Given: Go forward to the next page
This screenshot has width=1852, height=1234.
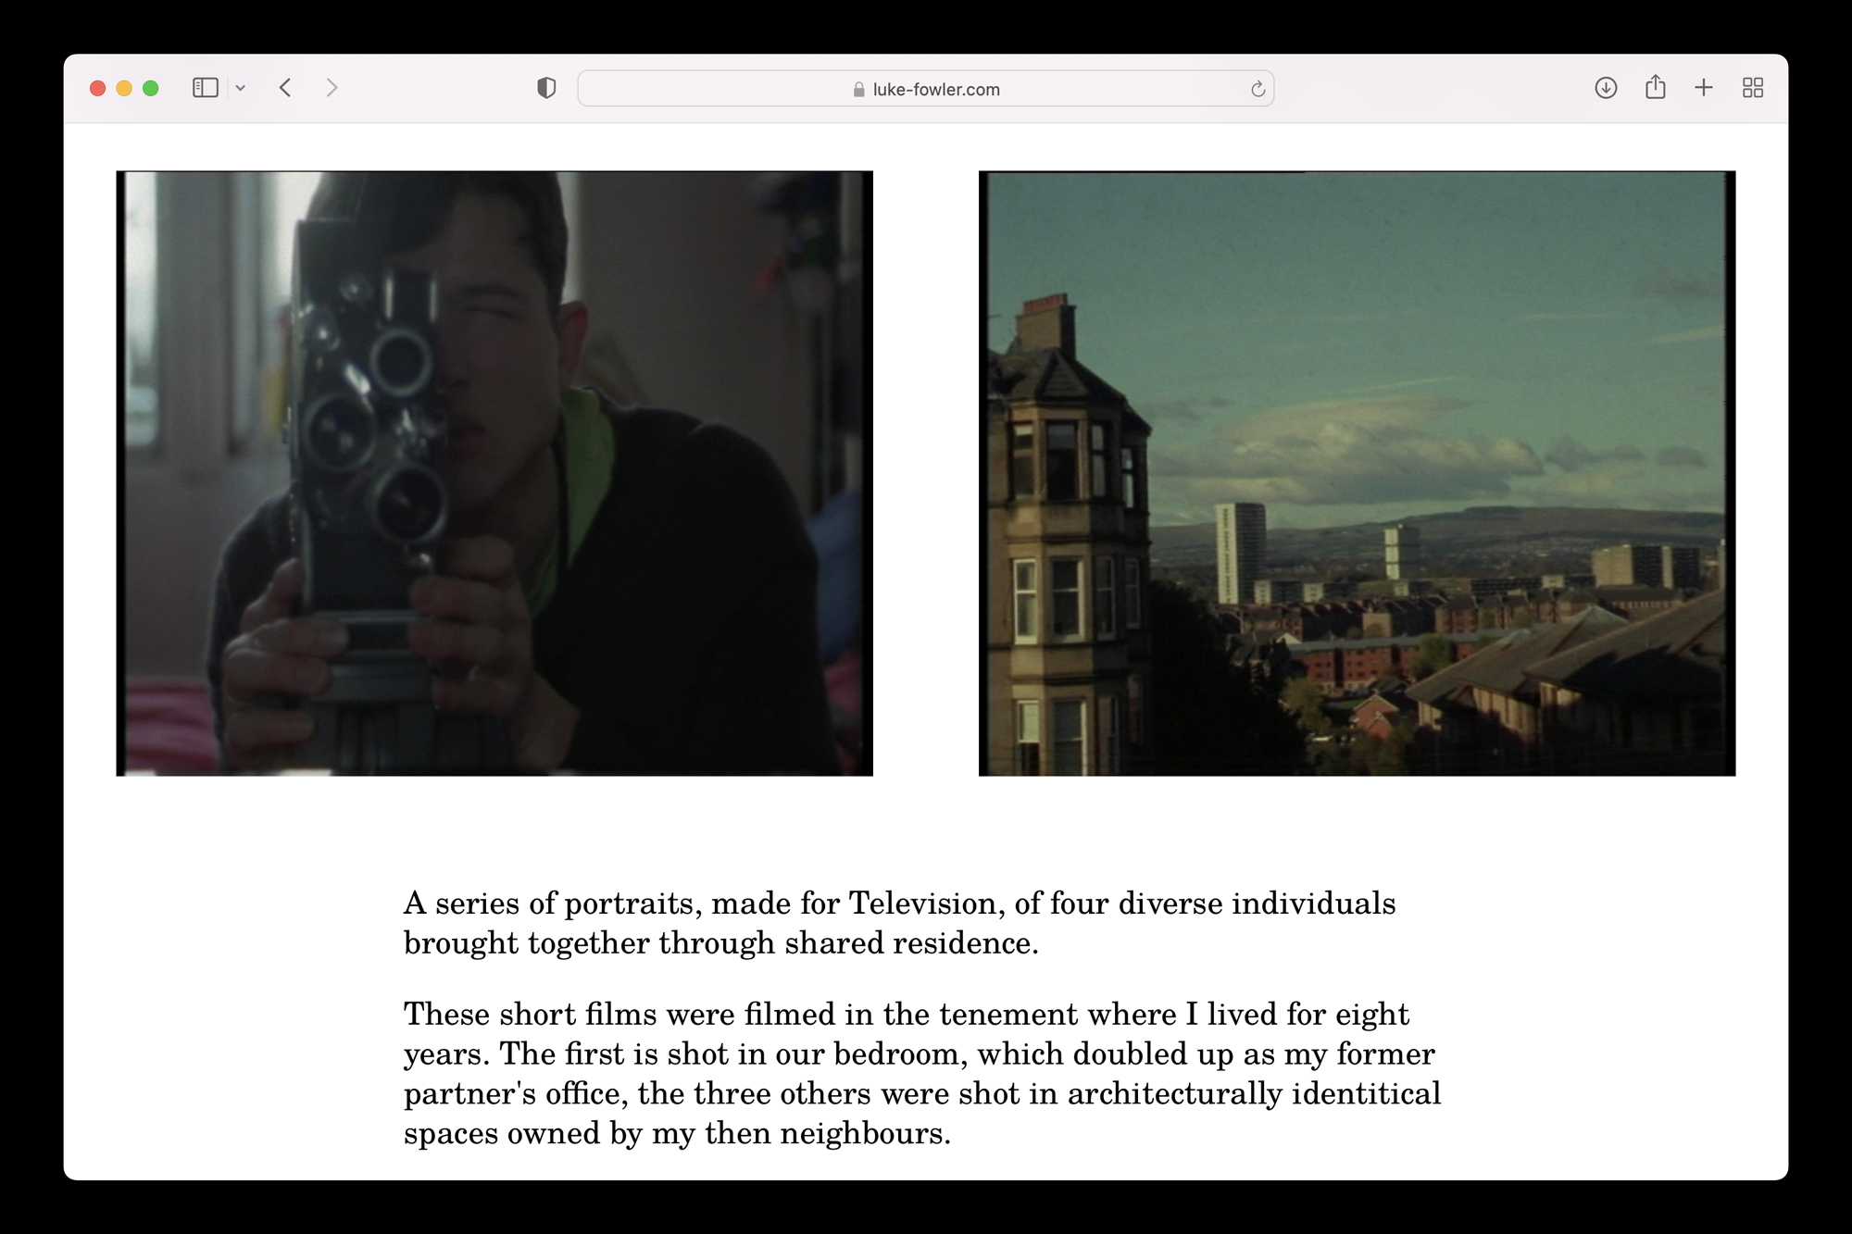Looking at the screenshot, I should point(332,88).
